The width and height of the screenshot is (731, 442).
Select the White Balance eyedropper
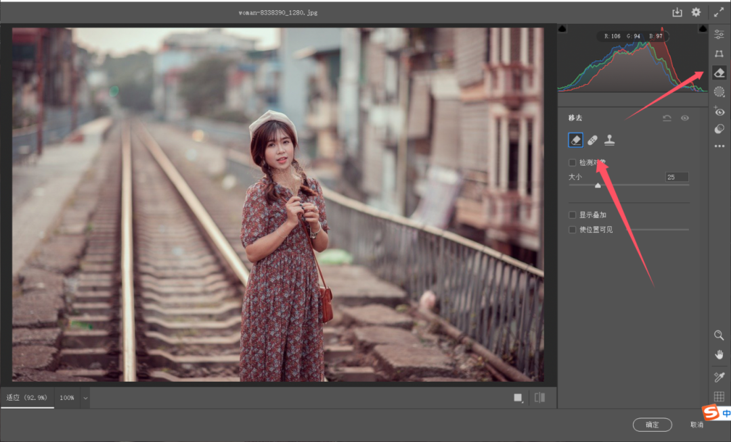[x=719, y=377]
